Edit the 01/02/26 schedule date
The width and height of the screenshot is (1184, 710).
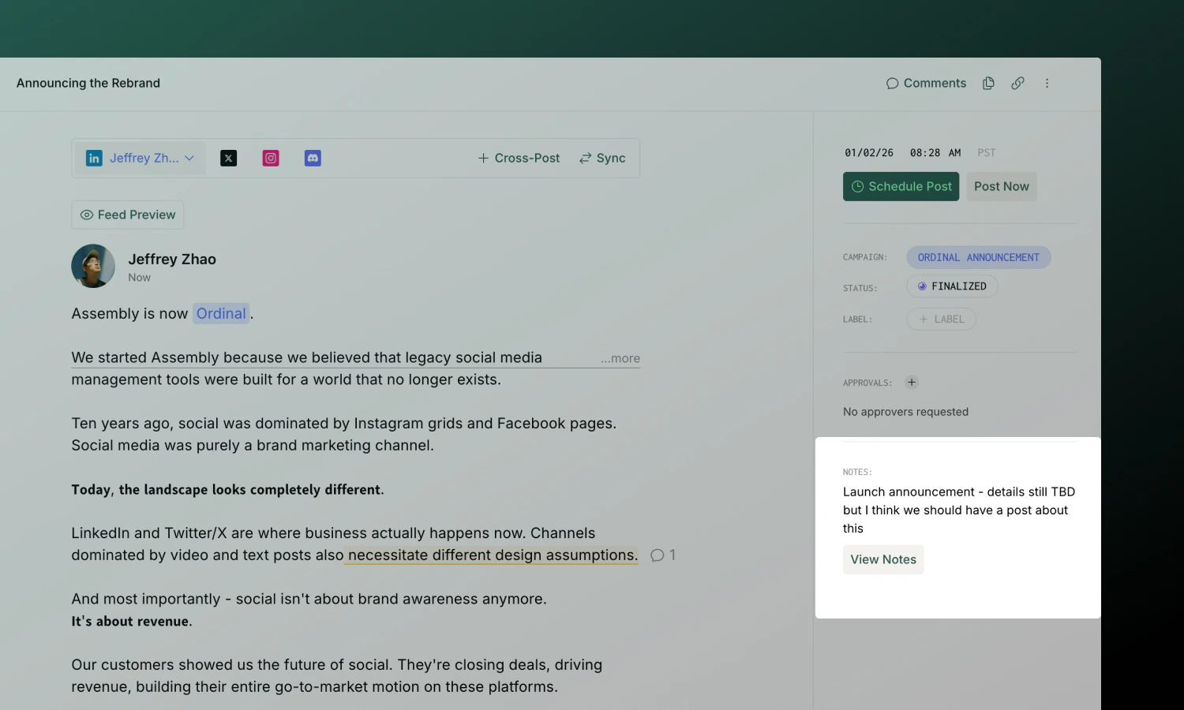pyautogui.click(x=869, y=153)
